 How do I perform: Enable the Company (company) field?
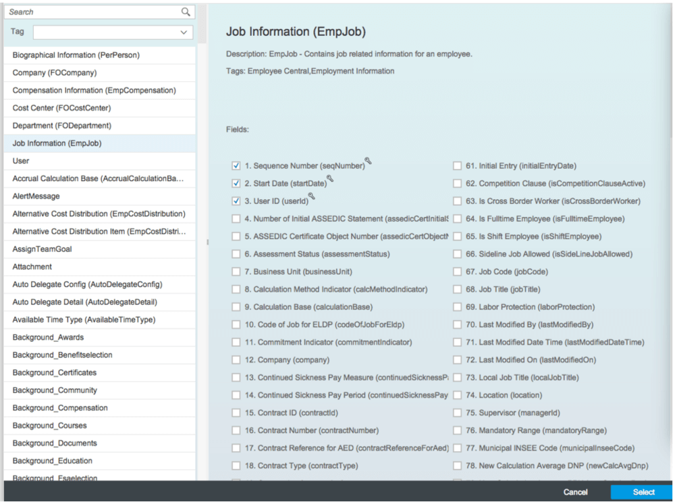pyautogui.click(x=236, y=359)
